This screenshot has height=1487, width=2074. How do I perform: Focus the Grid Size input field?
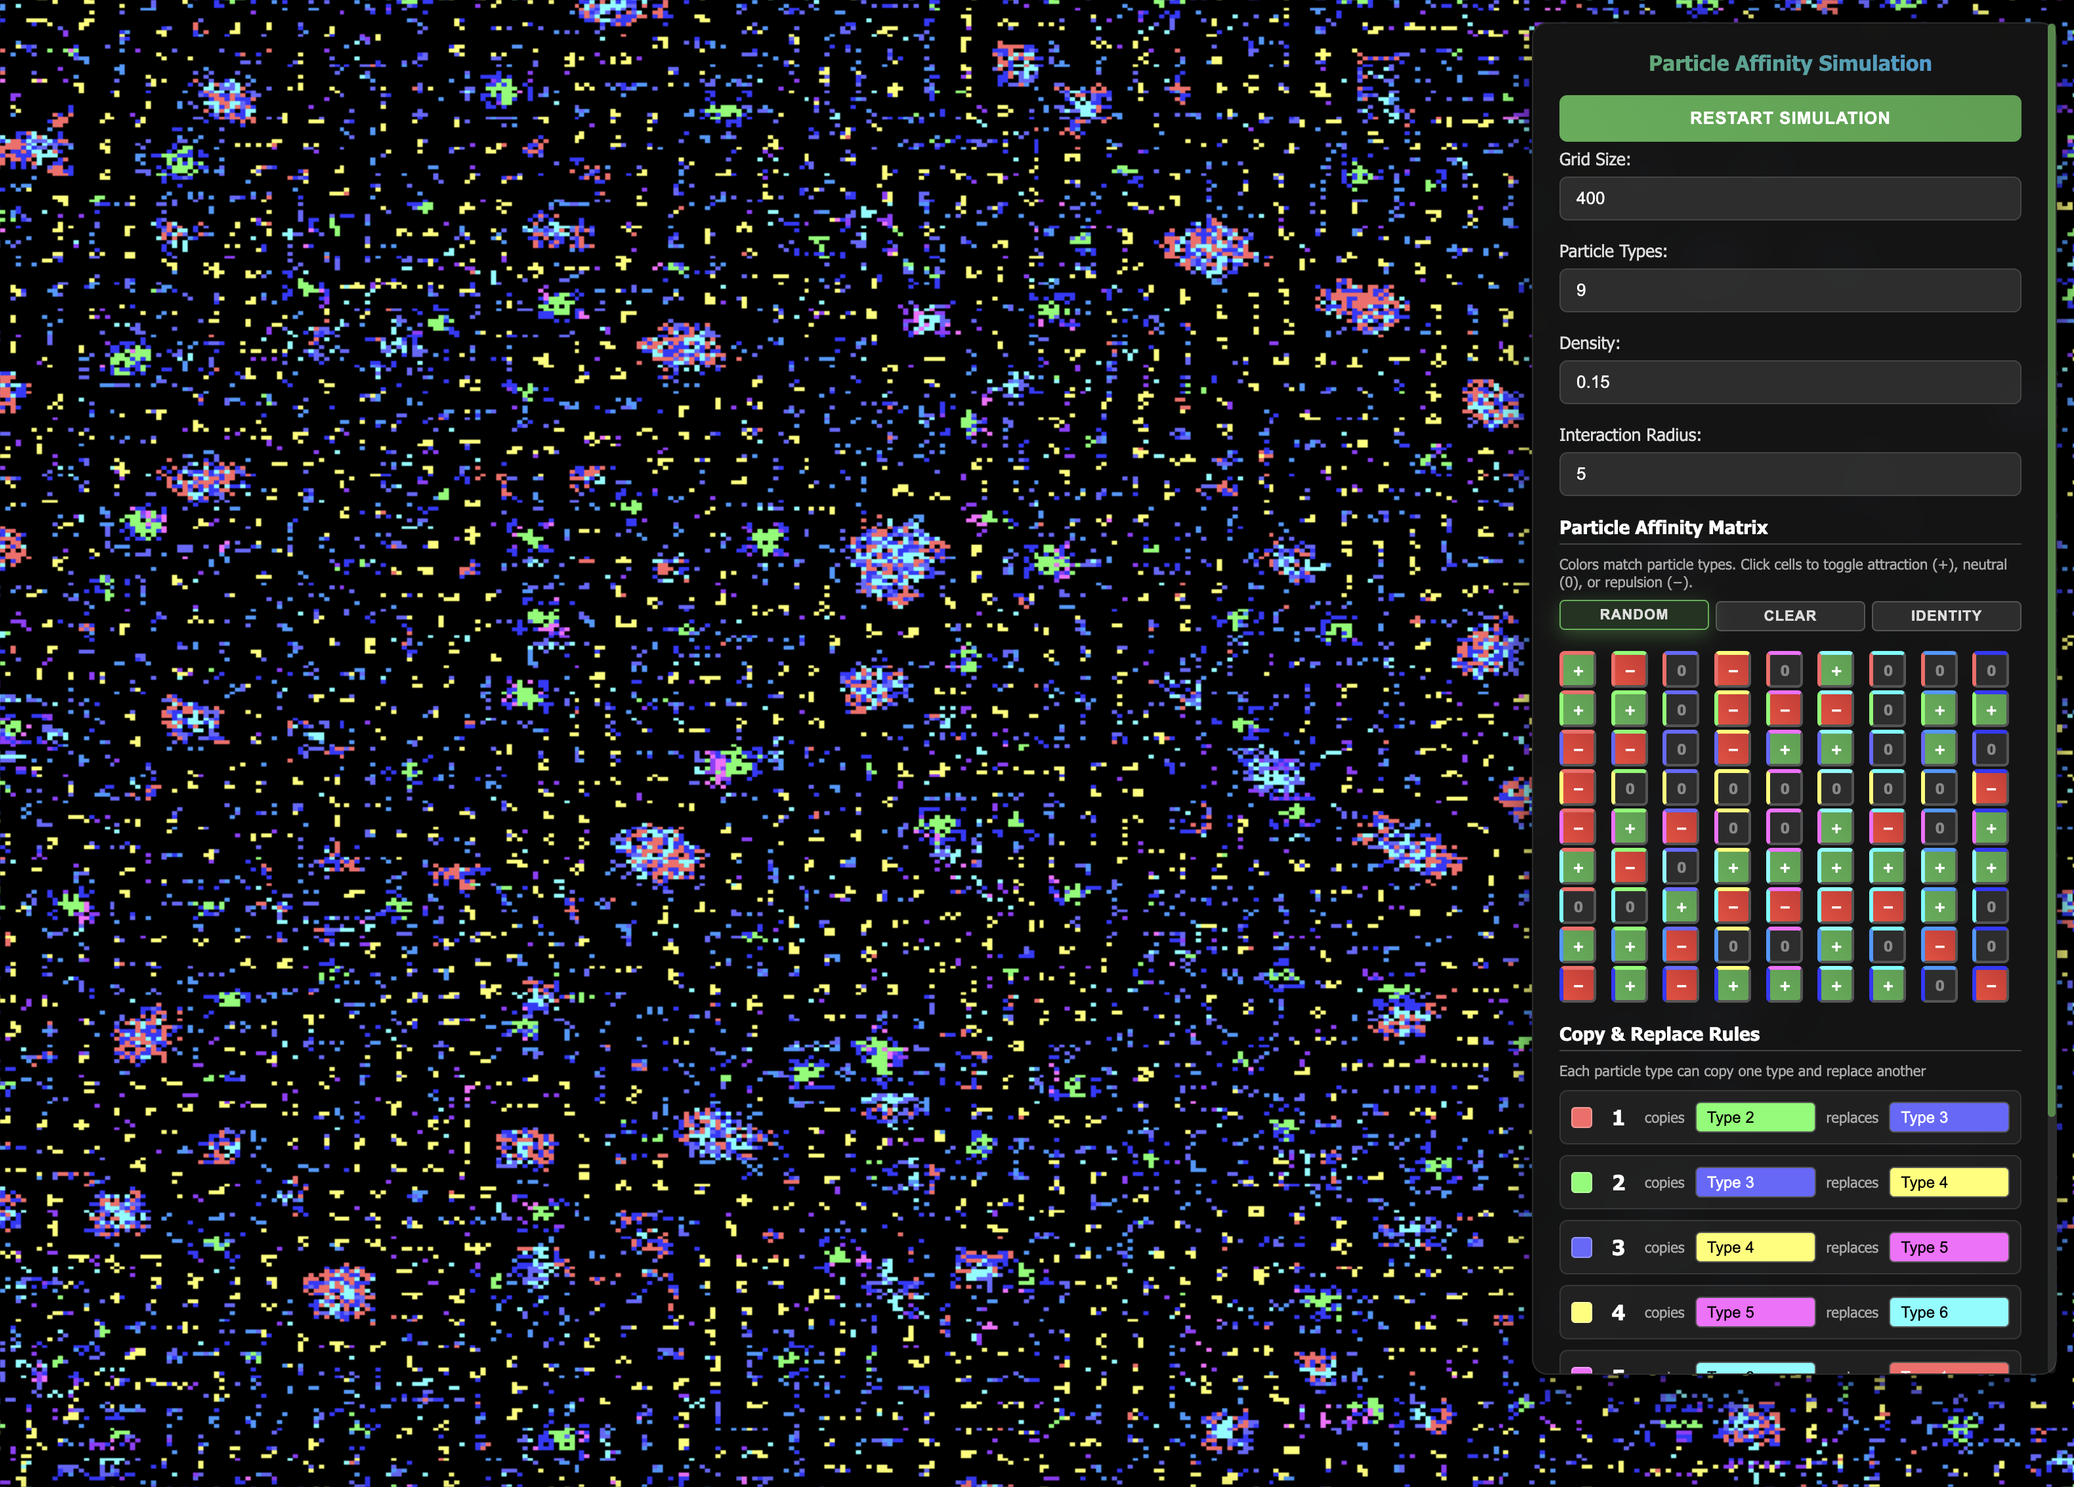coord(1788,198)
